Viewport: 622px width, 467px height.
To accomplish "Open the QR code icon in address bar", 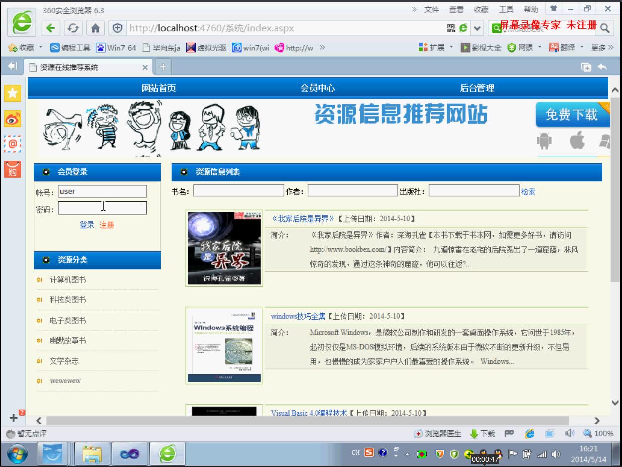I will click(451, 28).
